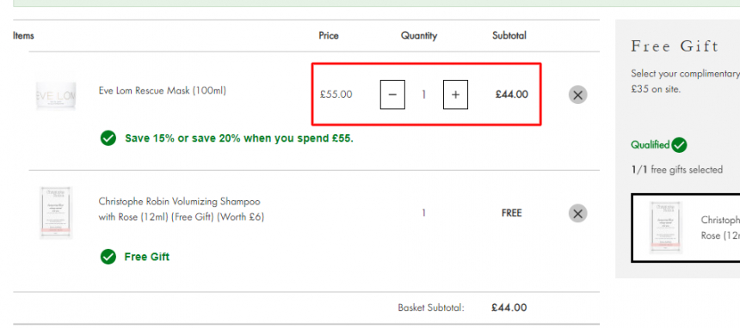Click the Basket Subtotal amount

tap(509, 307)
